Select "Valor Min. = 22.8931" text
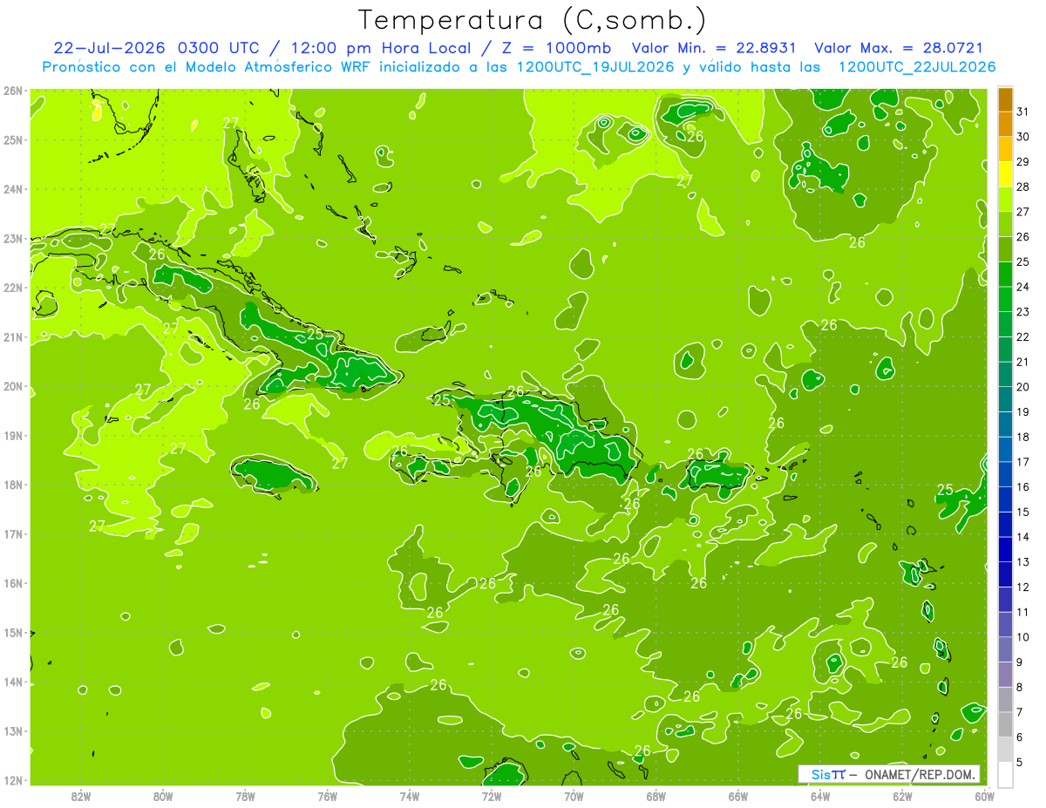This screenshot has height=808, width=1046. pos(715,48)
